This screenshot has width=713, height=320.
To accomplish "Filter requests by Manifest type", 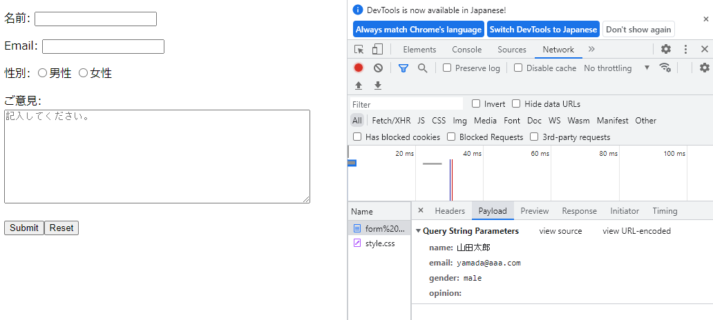I will [613, 120].
